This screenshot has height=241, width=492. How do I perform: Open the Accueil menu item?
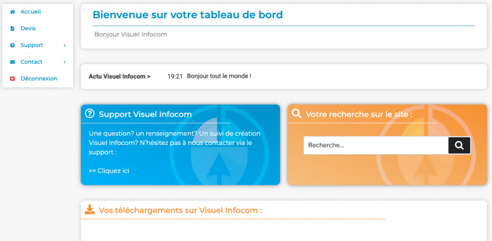pos(31,12)
